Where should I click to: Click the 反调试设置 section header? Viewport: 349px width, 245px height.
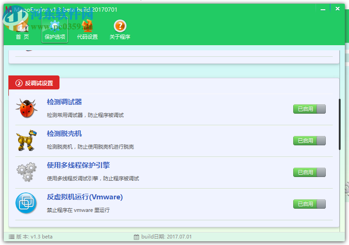(x=34, y=83)
